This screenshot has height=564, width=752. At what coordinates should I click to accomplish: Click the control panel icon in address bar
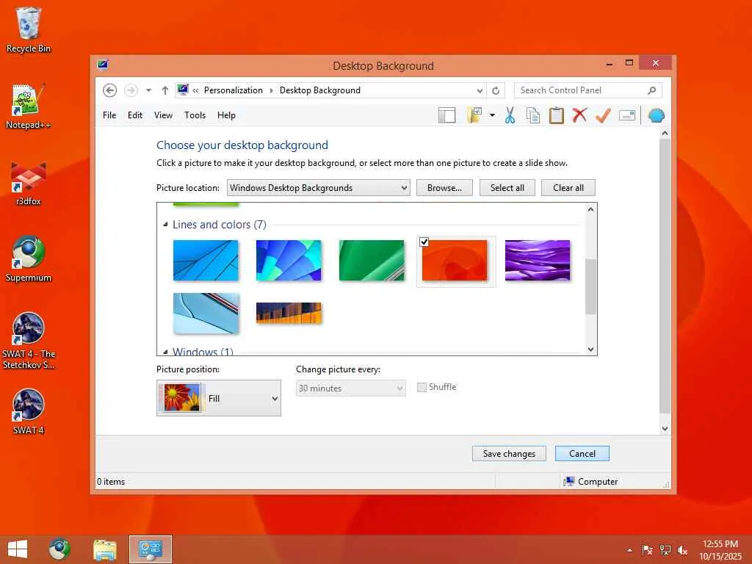click(x=183, y=90)
